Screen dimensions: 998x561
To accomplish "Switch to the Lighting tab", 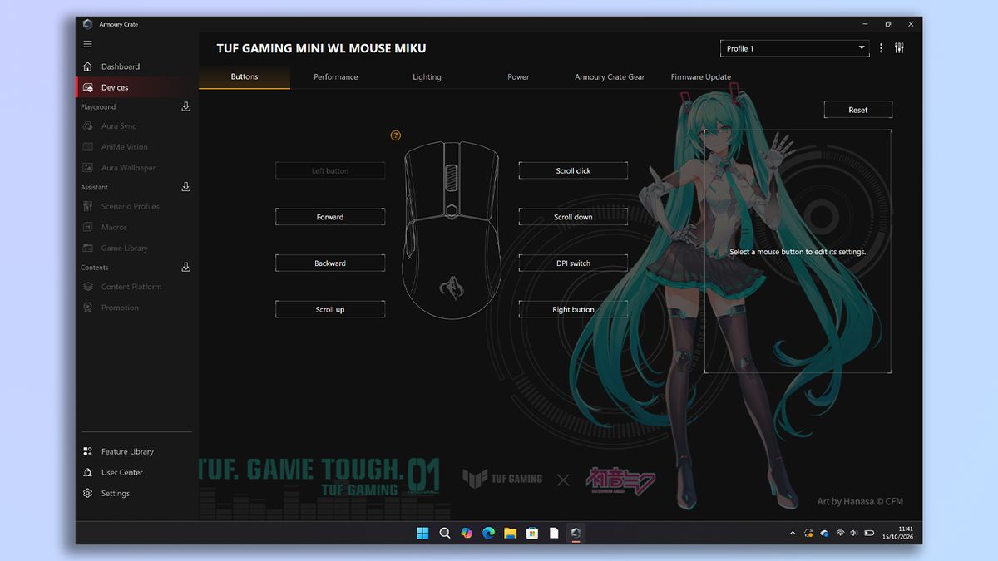I will (427, 76).
